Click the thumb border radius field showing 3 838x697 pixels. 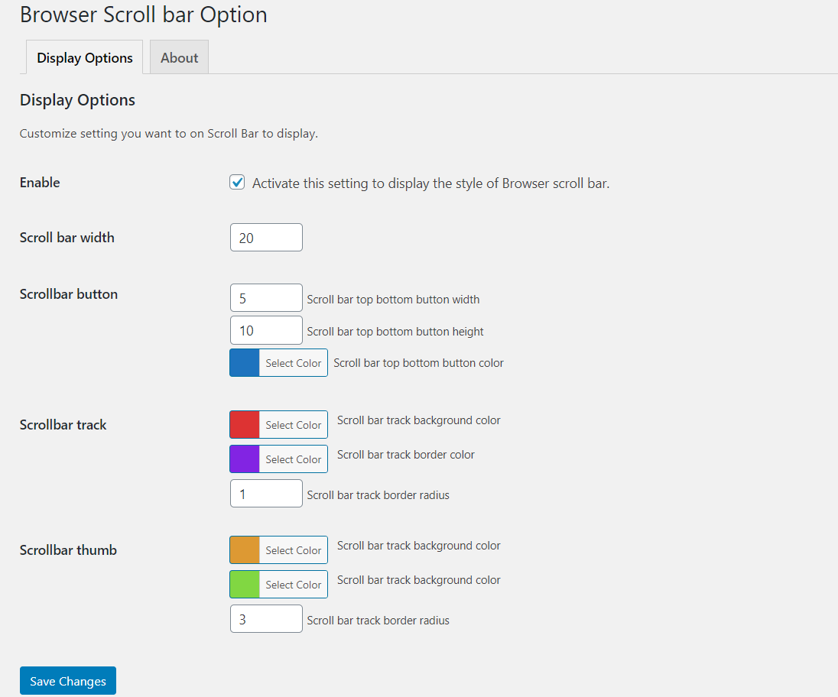(266, 619)
